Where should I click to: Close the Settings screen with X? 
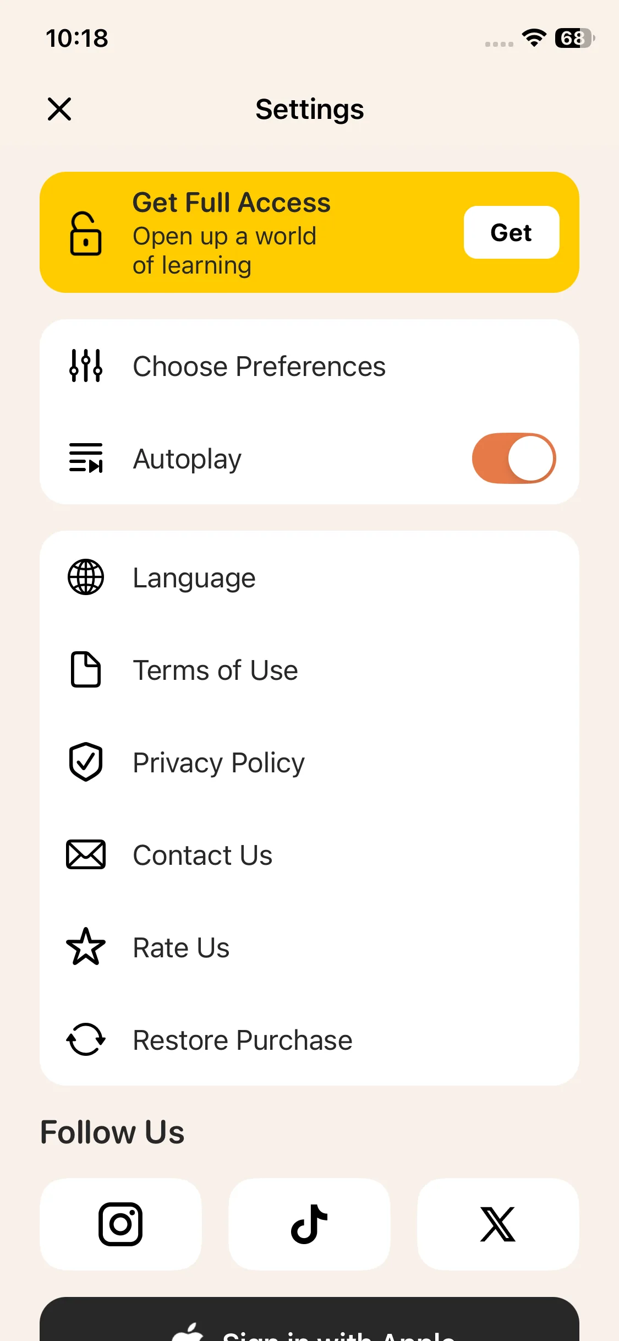[x=59, y=109]
